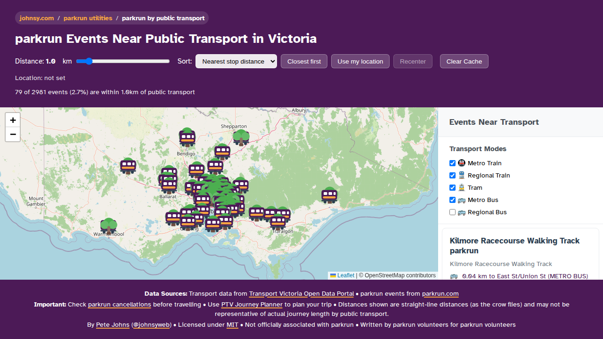This screenshot has height=339, width=603.
Task: Open the westernmost bus marker on the map
Action: 128,166
